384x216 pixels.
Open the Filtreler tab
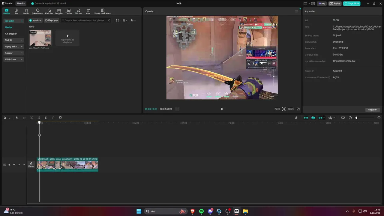(x=79, y=11)
